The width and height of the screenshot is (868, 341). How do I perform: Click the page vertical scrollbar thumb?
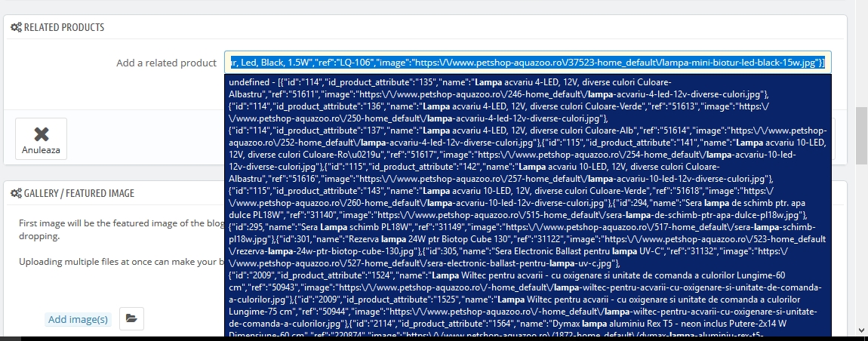pos(861,136)
